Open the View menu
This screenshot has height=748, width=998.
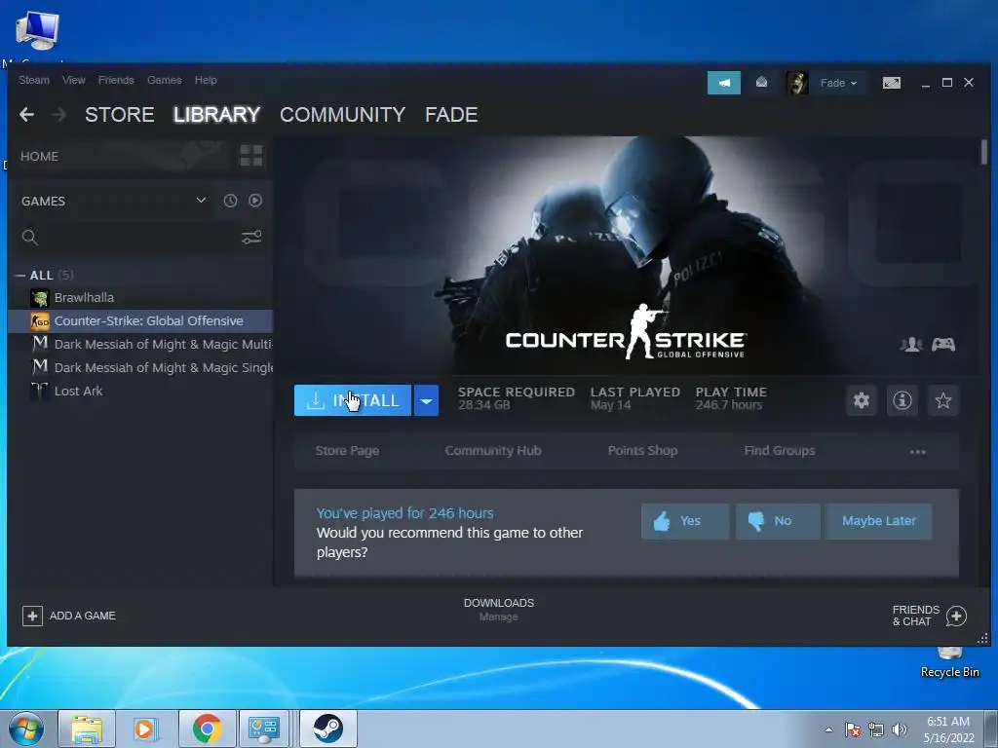point(74,80)
